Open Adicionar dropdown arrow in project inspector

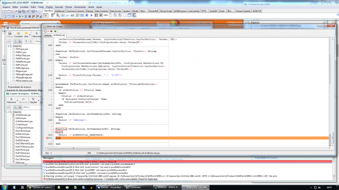pos(17,100)
